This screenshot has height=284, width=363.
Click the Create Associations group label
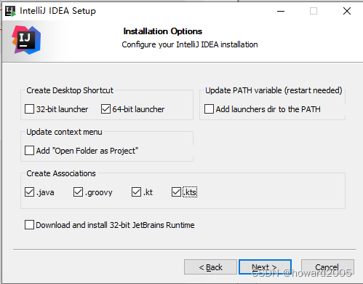(61, 173)
